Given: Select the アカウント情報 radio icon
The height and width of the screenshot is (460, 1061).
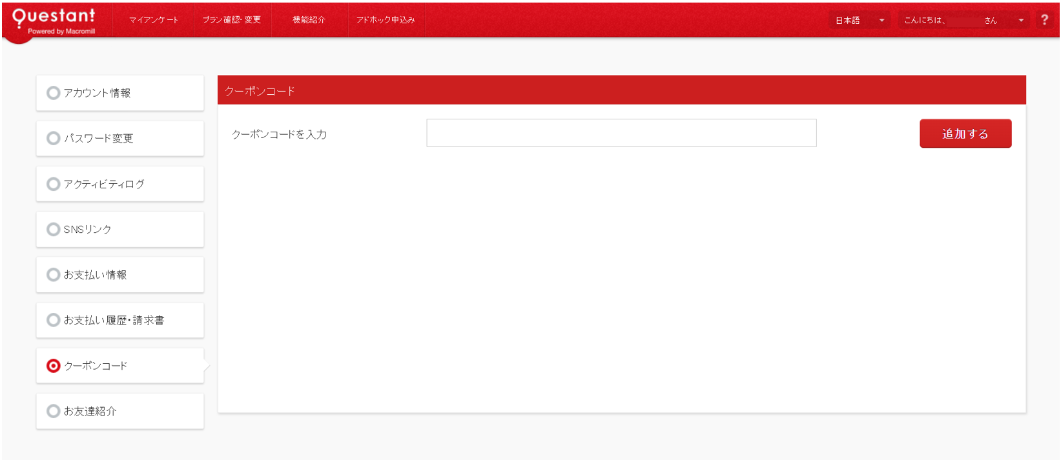Looking at the screenshot, I should [54, 93].
